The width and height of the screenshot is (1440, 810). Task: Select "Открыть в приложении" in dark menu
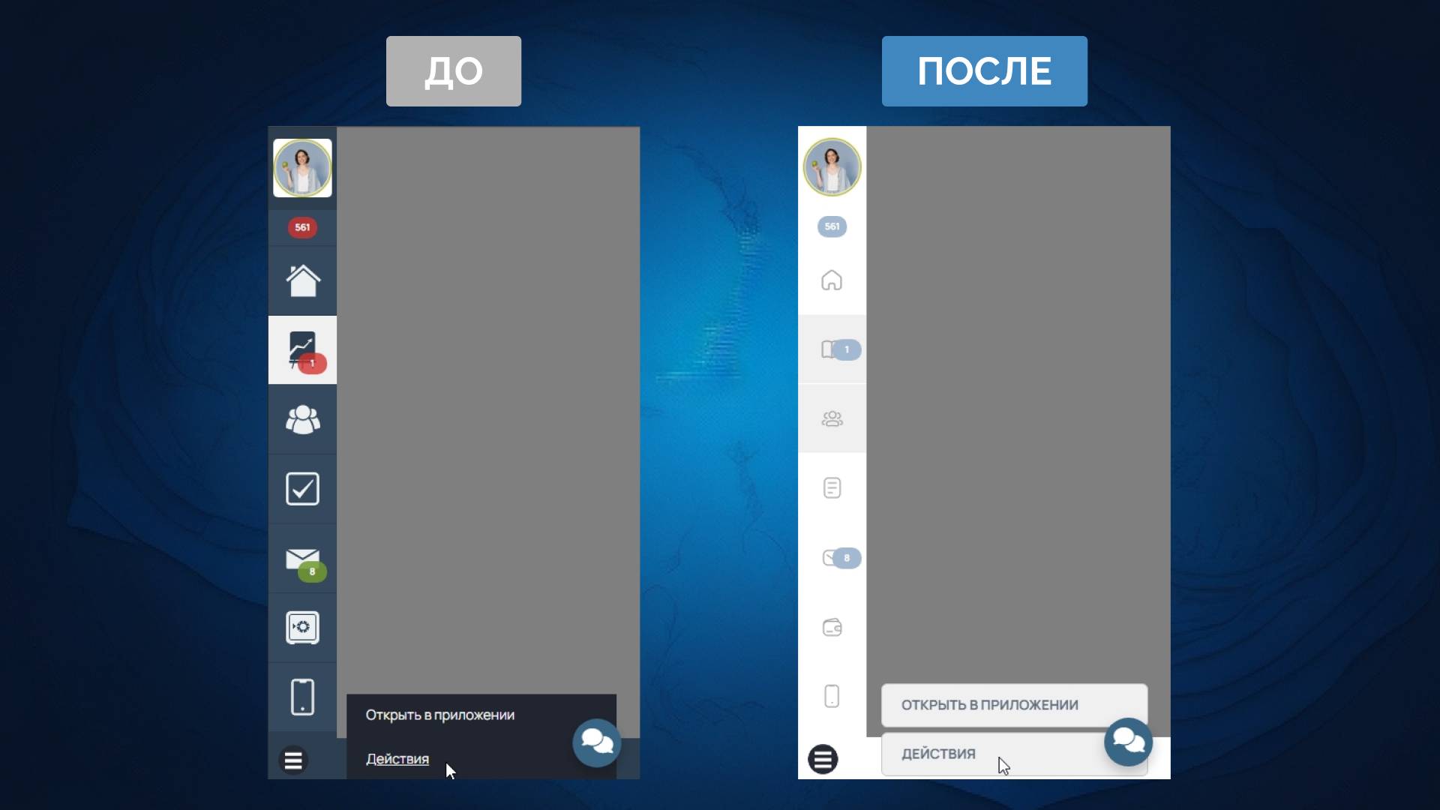(x=439, y=715)
